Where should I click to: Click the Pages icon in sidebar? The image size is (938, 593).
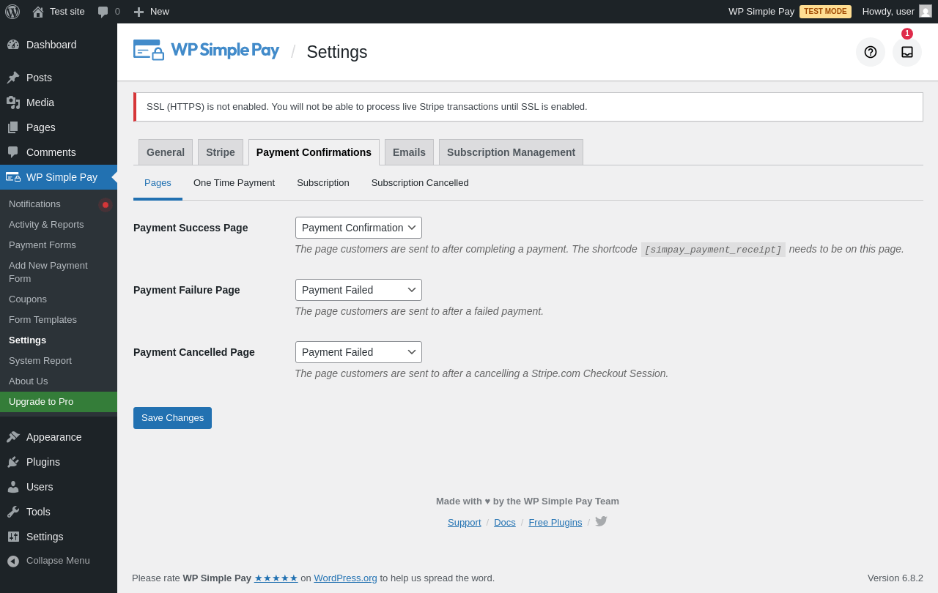(x=13, y=127)
